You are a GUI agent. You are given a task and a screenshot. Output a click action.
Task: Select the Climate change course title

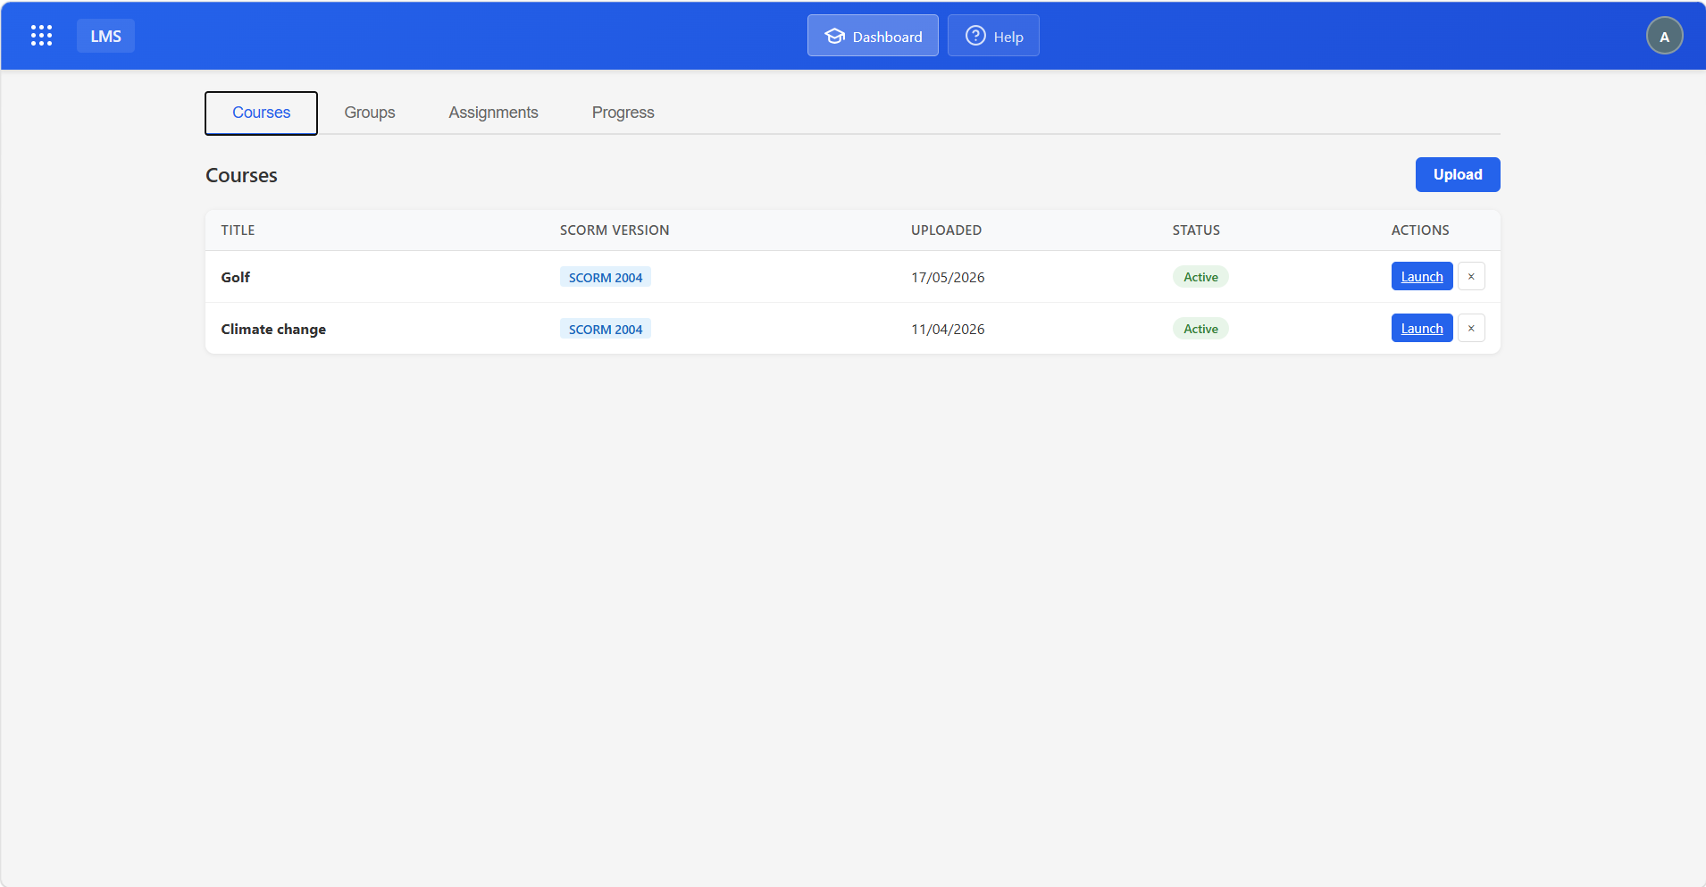[x=272, y=329]
